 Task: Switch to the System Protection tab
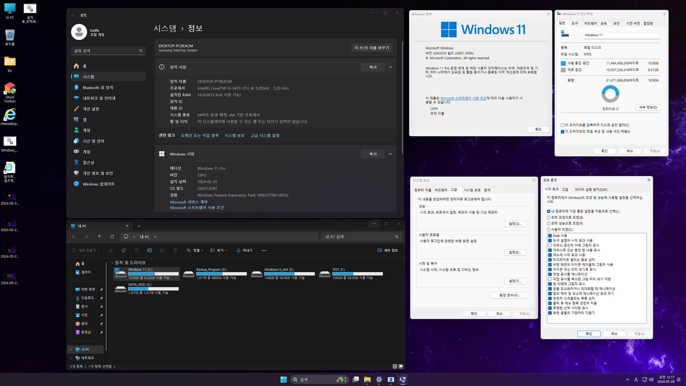(472, 190)
